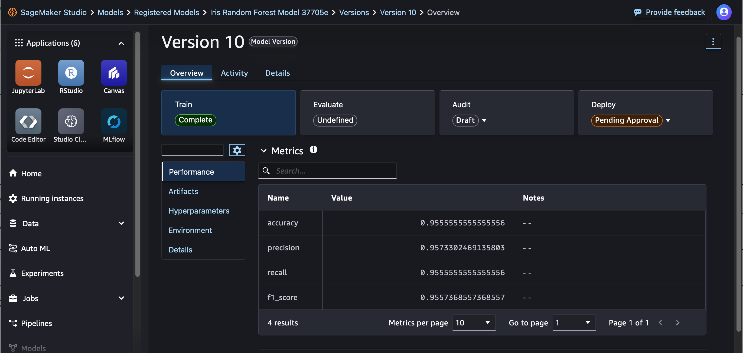Select Metrics per page dropdown
743x353 pixels.
472,323
